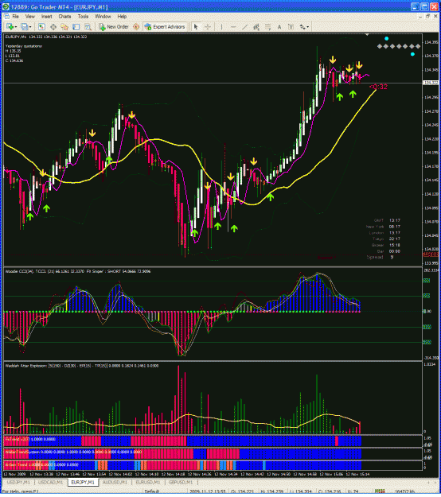Expand the Arrows tool dropdown arrow
The image size is (441, 497).
tap(307, 27)
